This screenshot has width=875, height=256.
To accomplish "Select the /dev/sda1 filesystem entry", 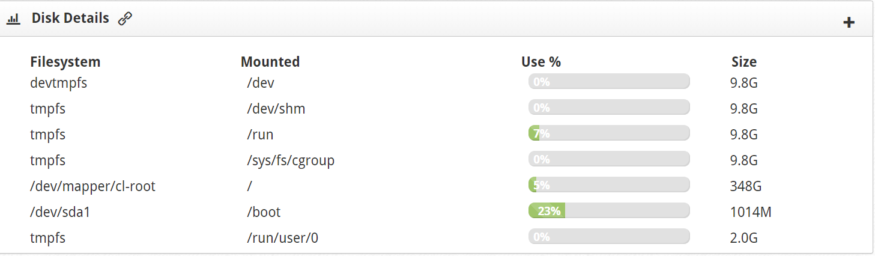I will tap(60, 212).
